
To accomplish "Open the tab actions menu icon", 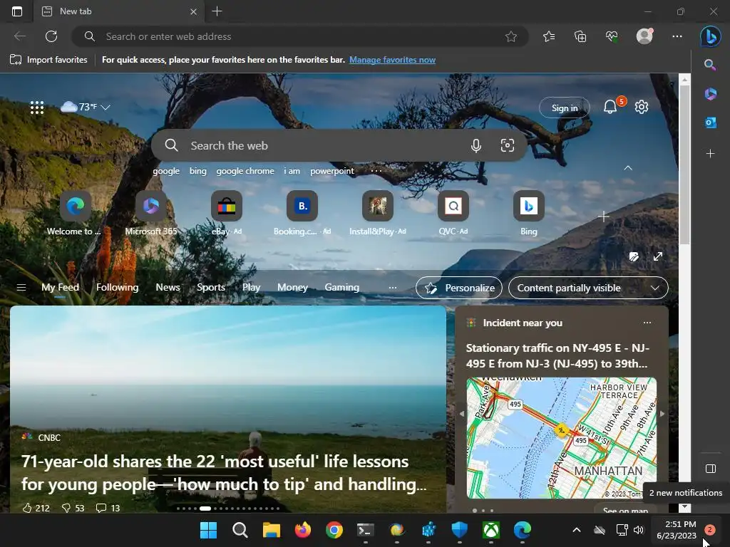I will [x=17, y=11].
